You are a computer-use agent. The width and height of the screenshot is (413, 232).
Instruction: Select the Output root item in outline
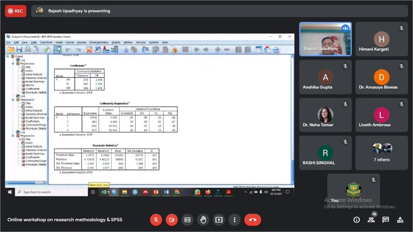pyautogui.click(x=19, y=56)
